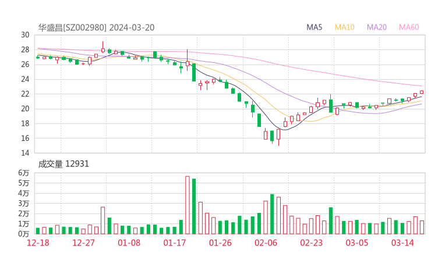Click the price axis label 24
This screenshot has width=431, height=256.
tap(25, 79)
